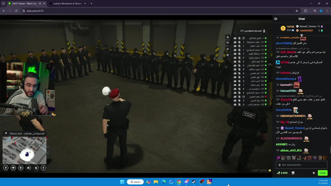Send message with the green Chat button

[323, 173]
